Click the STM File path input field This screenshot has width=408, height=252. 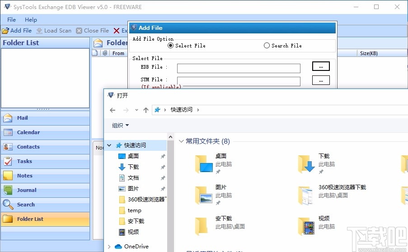(239, 81)
